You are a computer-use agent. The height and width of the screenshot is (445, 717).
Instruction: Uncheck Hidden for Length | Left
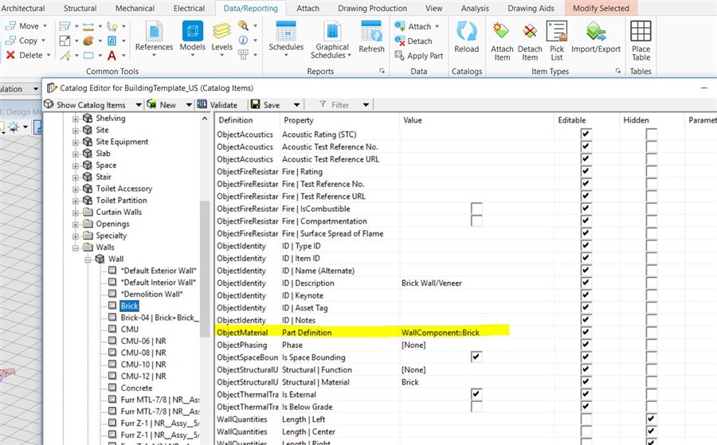pos(651,419)
